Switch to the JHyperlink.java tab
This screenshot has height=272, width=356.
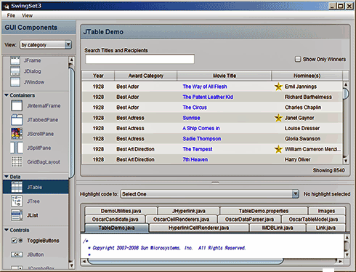[x=189, y=211]
